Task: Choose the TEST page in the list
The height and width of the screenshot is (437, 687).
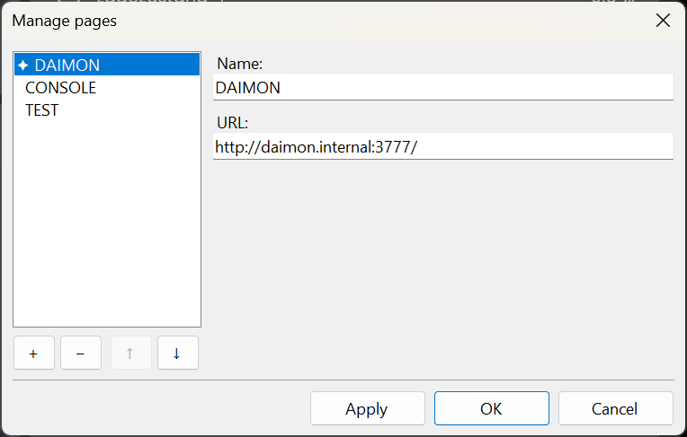Action: 42,110
